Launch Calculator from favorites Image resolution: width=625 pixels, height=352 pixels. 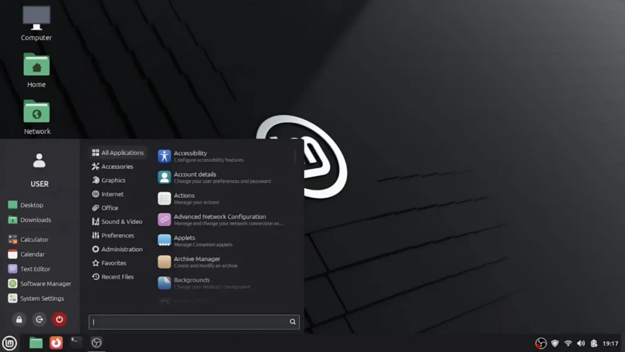coord(28,240)
